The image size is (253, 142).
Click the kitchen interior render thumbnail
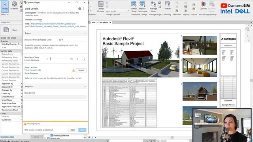click(200, 45)
